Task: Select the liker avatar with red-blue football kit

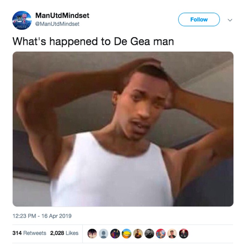Action: [x=115, y=234]
